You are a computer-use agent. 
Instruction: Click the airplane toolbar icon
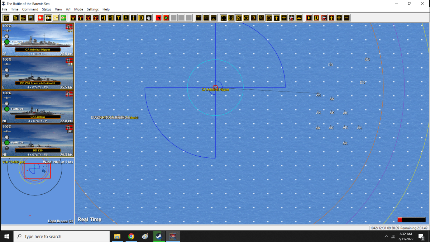(x=284, y=18)
